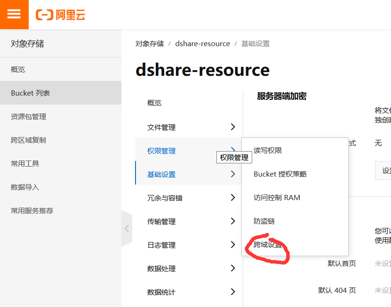391x307 pixels.
Task: Open 跨域设置 from the submenu
Action: pyautogui.click(x=268, y=244)
